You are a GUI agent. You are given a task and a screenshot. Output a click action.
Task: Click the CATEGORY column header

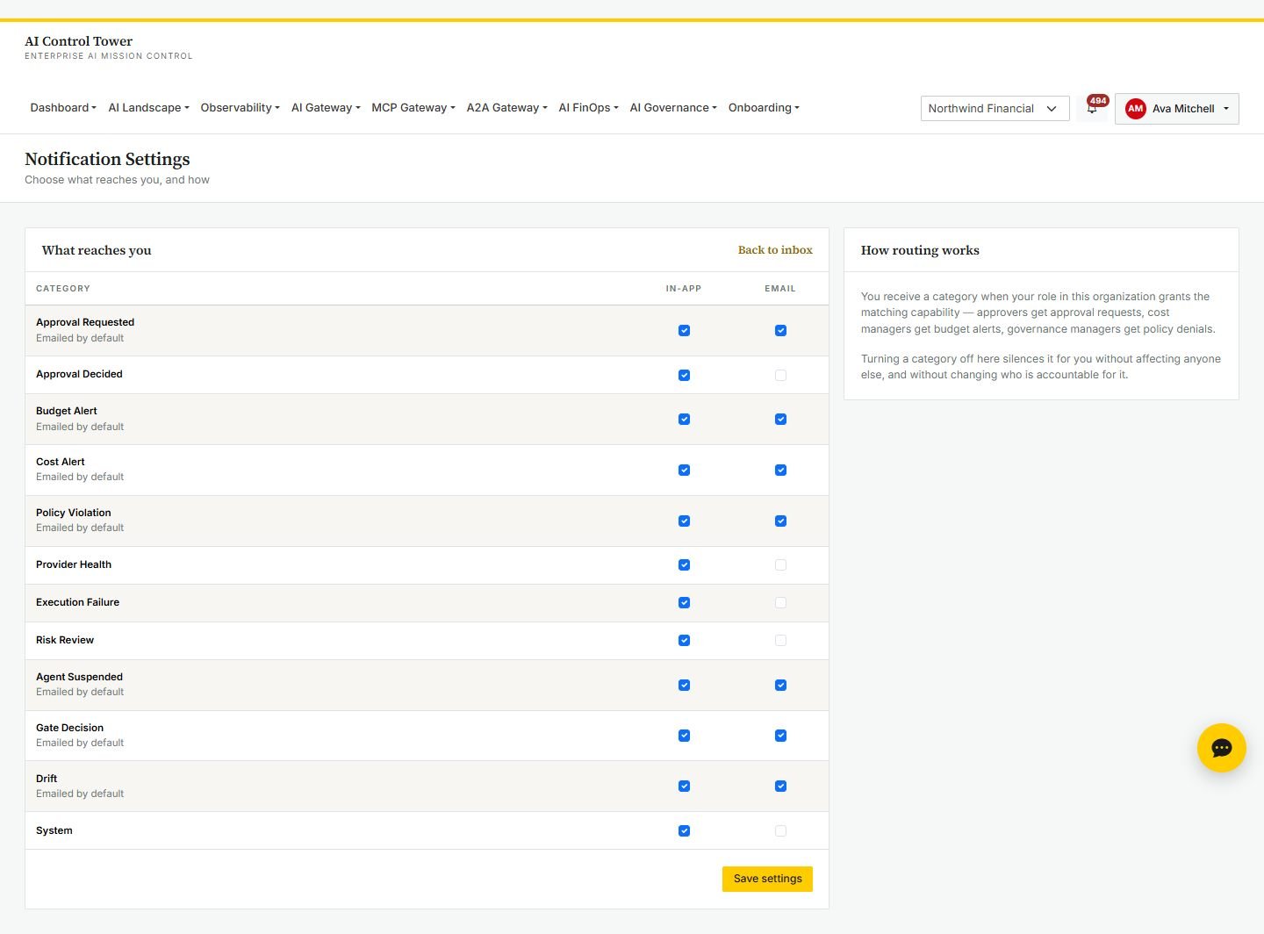point(63,289)
